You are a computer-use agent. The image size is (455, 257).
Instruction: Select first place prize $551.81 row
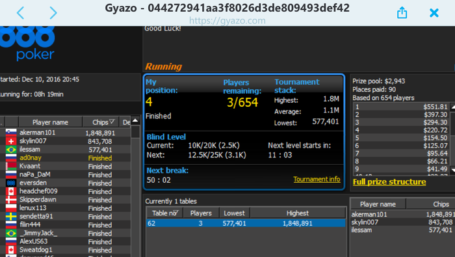coord(402,107)
